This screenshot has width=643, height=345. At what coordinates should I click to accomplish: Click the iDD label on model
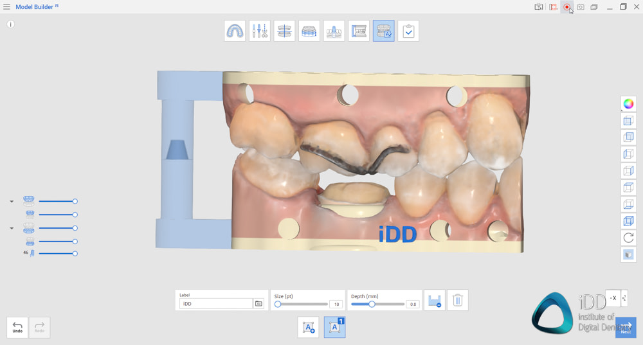(x=397, y=234)
